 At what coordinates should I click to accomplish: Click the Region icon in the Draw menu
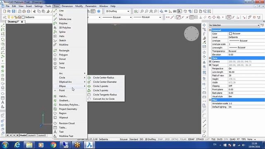(55, 113)
